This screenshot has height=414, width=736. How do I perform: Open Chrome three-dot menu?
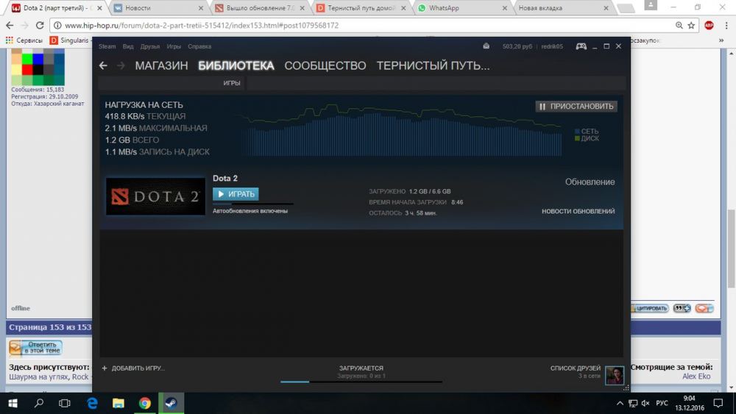[x=726, y=25]
